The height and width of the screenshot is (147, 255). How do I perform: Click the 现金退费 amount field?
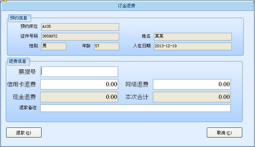click(79, 97)
